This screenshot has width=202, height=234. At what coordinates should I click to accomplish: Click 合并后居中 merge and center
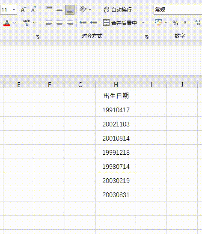coord(120,23)
